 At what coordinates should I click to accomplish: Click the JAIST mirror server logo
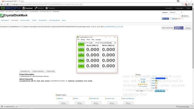pos(179,28)
